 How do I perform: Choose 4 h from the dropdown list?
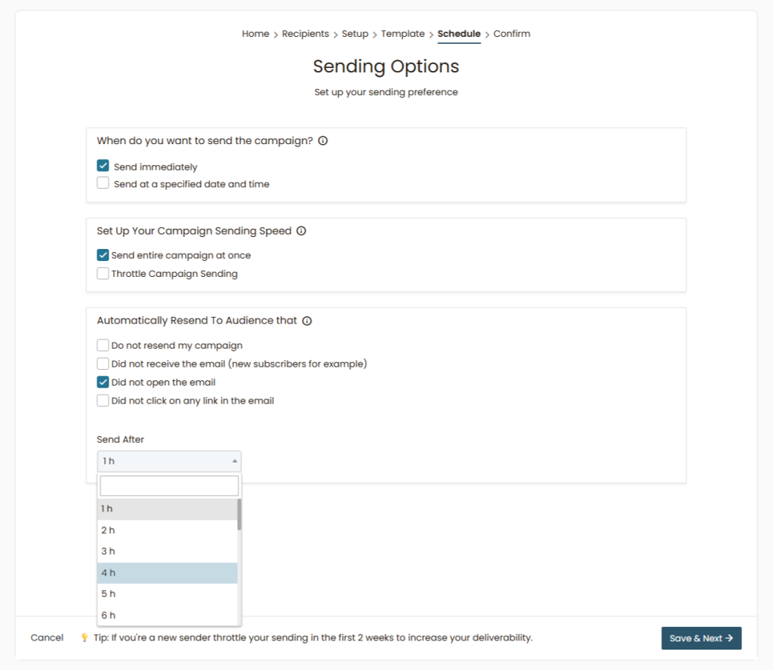point(168,573)
